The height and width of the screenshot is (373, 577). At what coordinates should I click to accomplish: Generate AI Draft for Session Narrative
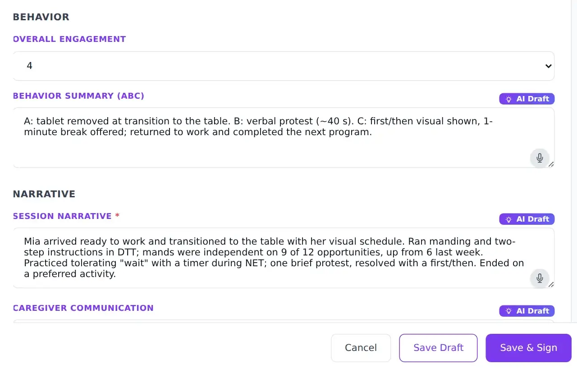[527, 219]
